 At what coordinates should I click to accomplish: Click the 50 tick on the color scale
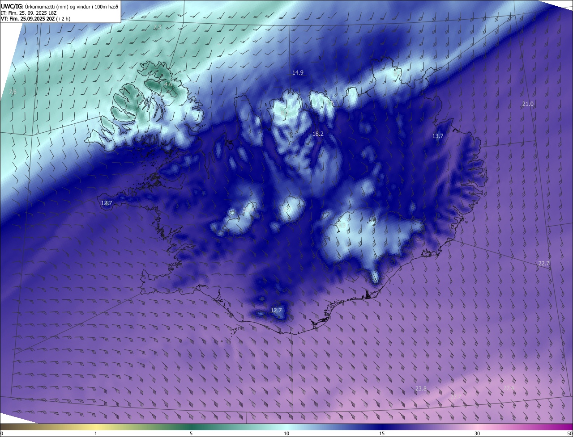(569, 433)
